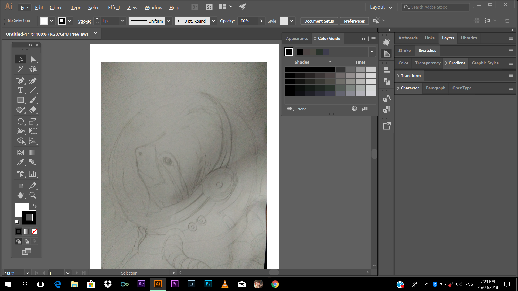Viewport: 518px width, 291px height.
Task: Select the Column Graph tool
Action: pos(33,174)
